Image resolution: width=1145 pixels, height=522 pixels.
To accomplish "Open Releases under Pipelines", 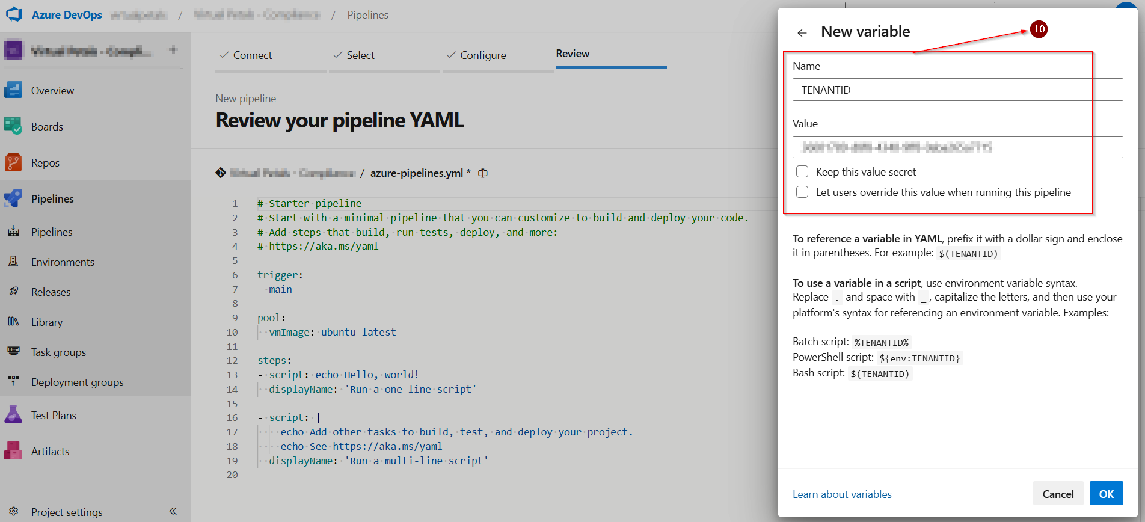I will (51, 292).
